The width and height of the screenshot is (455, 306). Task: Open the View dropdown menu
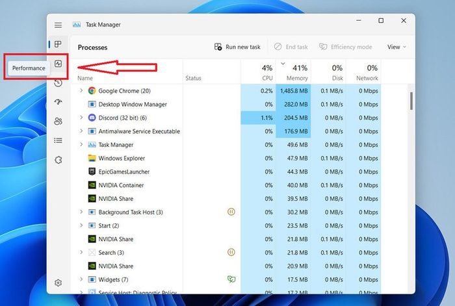[x=396, y=47]
